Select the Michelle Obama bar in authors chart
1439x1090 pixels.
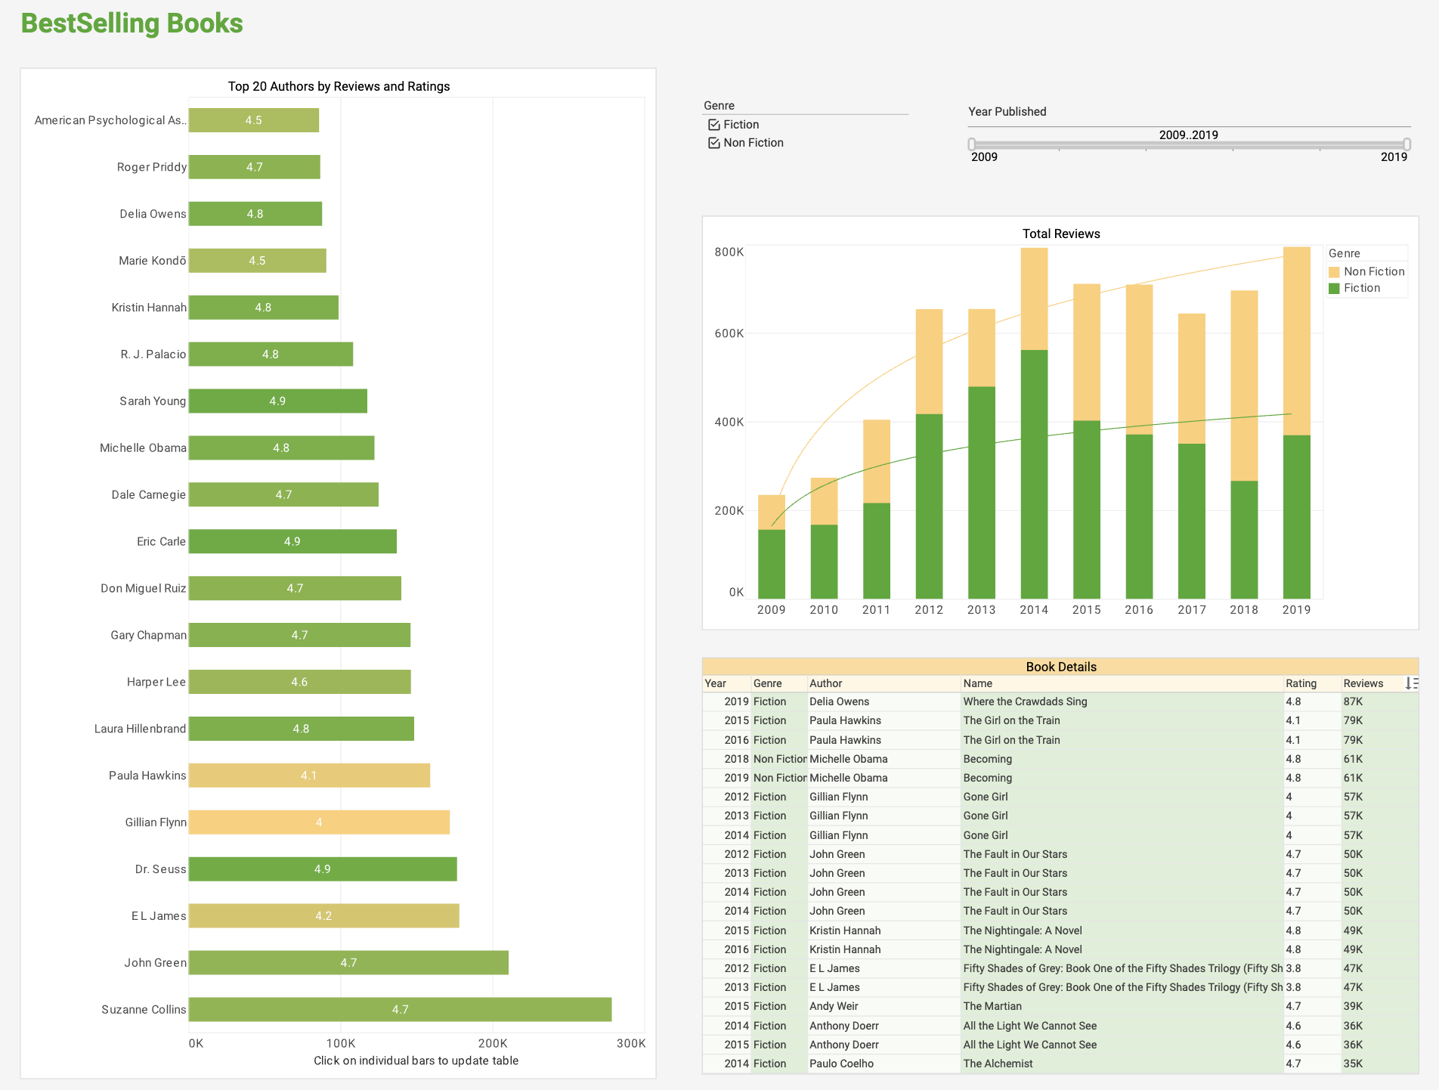pyautogui.click(x=281, y=447)
